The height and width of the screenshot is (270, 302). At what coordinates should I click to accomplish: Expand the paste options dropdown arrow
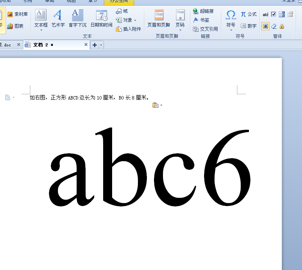click(x=161, y=105)
